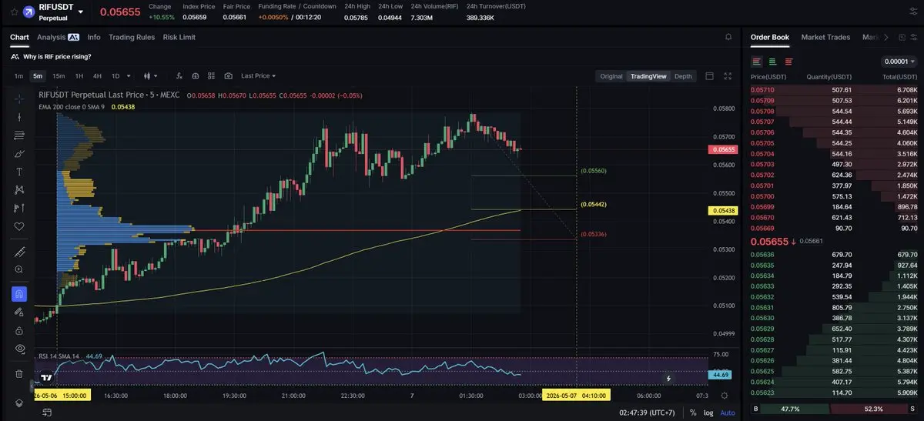Image resolution: width=924 pixels, height=421 pixels.
Task: Open chart time axis settings gear
Action: tap(724, 395)
